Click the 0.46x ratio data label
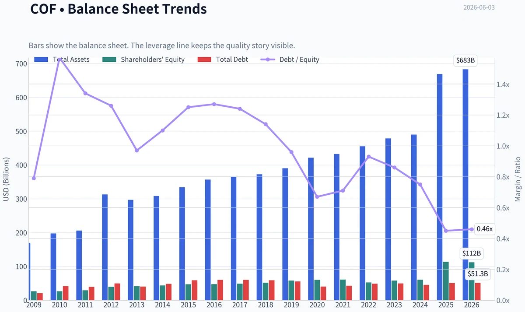This screenshot has width=525, height=312. (x=484, y=229)
